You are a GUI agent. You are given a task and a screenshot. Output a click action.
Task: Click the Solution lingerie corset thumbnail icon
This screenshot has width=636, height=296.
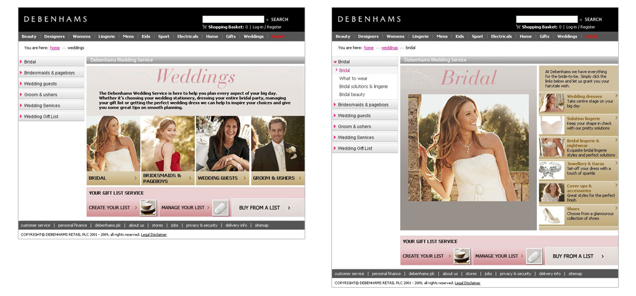[551, 125]
